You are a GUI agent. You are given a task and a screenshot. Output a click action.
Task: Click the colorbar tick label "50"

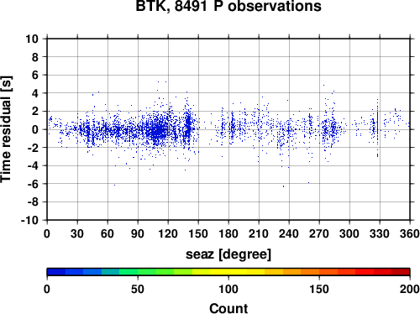click(x=138, y=289)
